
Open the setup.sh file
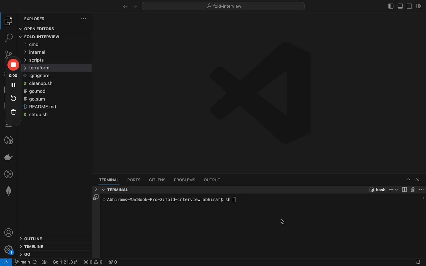point(55,115)
